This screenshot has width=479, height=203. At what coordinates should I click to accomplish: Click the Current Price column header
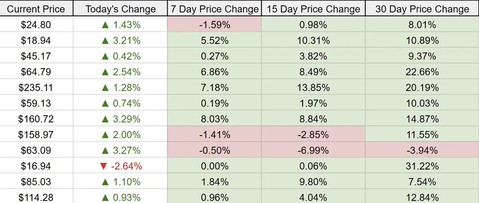coord(36,9)
